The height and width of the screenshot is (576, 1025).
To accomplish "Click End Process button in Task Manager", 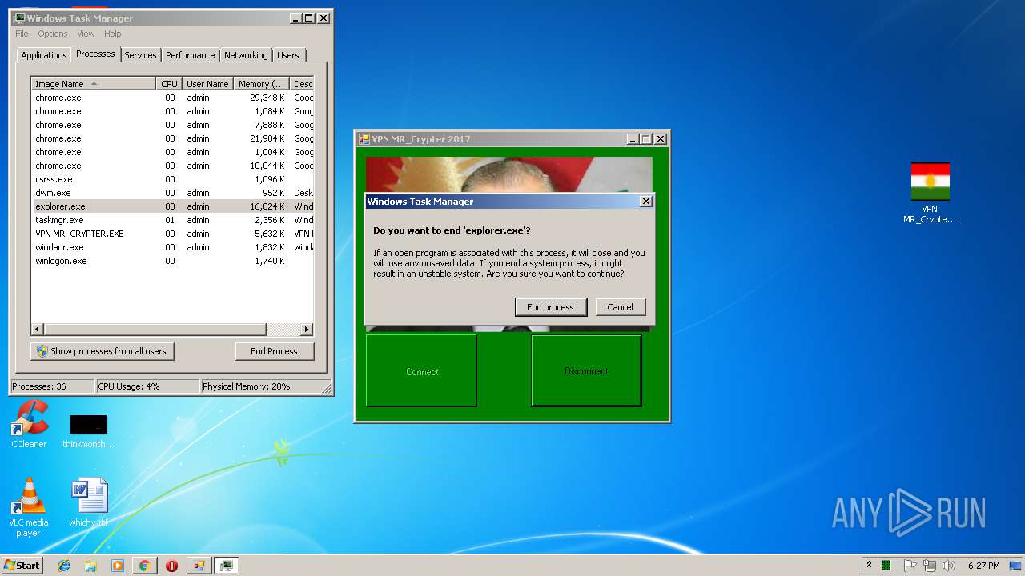I will (274, 351).
